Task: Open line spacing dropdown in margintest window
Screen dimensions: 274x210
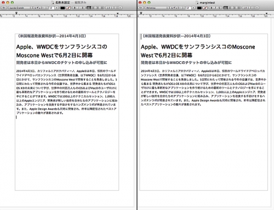Action: point(246,8)
